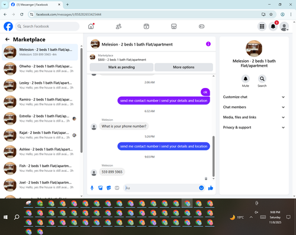Image resolution: width=296 pixels, height=235 pixels.
Task: Click the conversation list scrollbar
Action: [x=81, y=100]
